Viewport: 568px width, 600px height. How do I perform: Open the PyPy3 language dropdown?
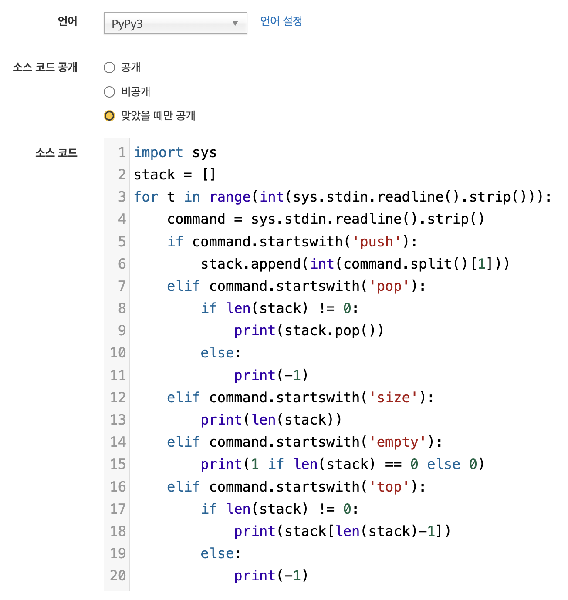[175, 24]
